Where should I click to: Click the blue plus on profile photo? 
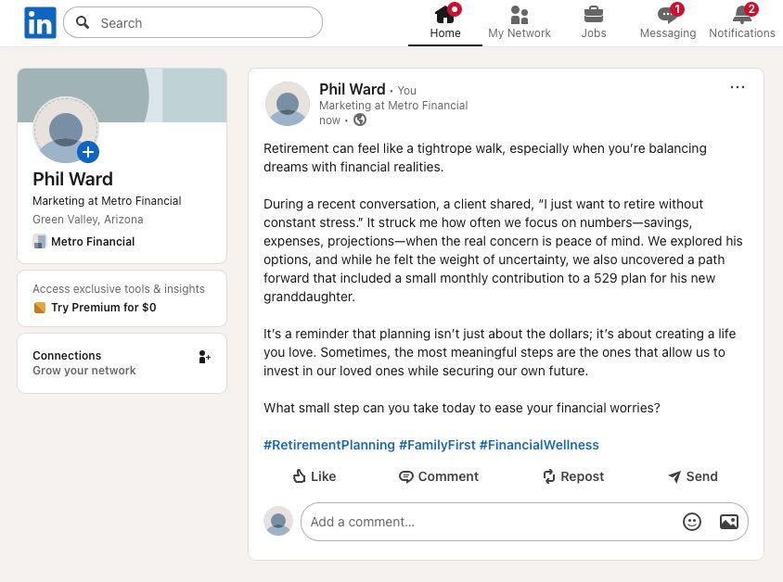click(x=88, y=152)
